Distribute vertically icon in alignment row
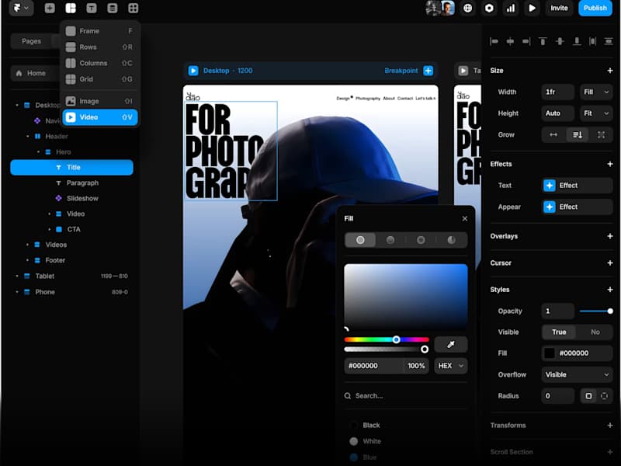 tap(609, 41)
